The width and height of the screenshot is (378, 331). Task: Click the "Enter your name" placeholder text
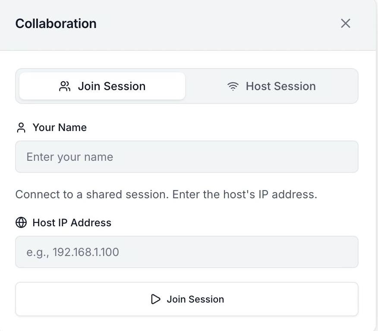click(70, 157)
